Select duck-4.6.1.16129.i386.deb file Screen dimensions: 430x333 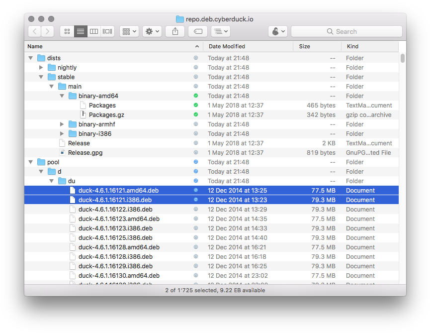(211, 266)
